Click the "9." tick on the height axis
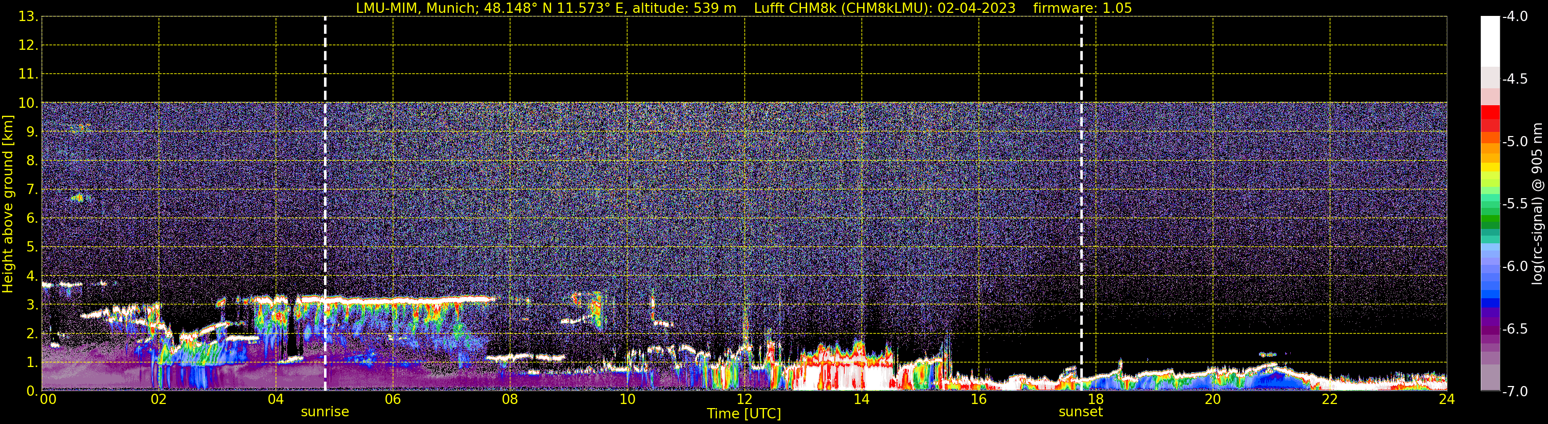Image resolution: width=1548 pixels, height=424 pixels. [32, 132]
